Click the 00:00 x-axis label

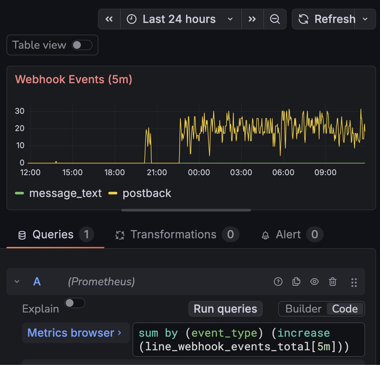pyautogui.click(x=199, y=172)
